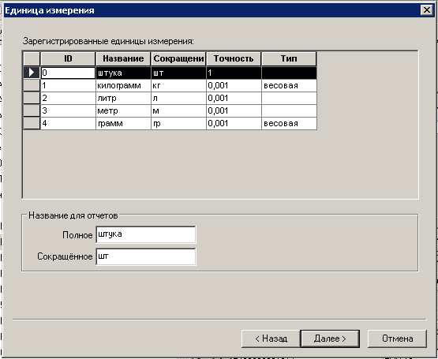
Task: Select the метр unit row
Action: click(x=178, y=110)
